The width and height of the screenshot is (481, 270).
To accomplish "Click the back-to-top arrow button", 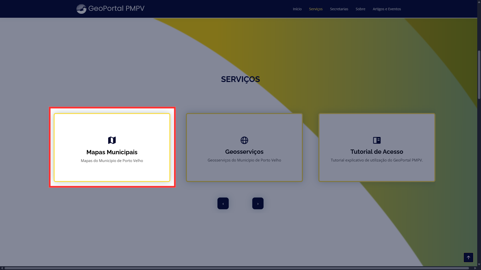I will (468, 257).
